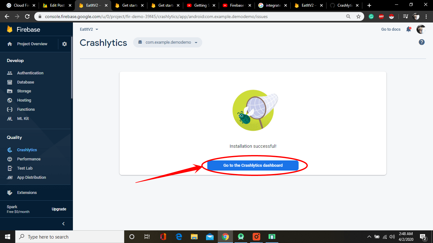Viewport: 433px width, 243px height.
Task: Open Task View in taskbar
Action: click(x=147, y=237)
